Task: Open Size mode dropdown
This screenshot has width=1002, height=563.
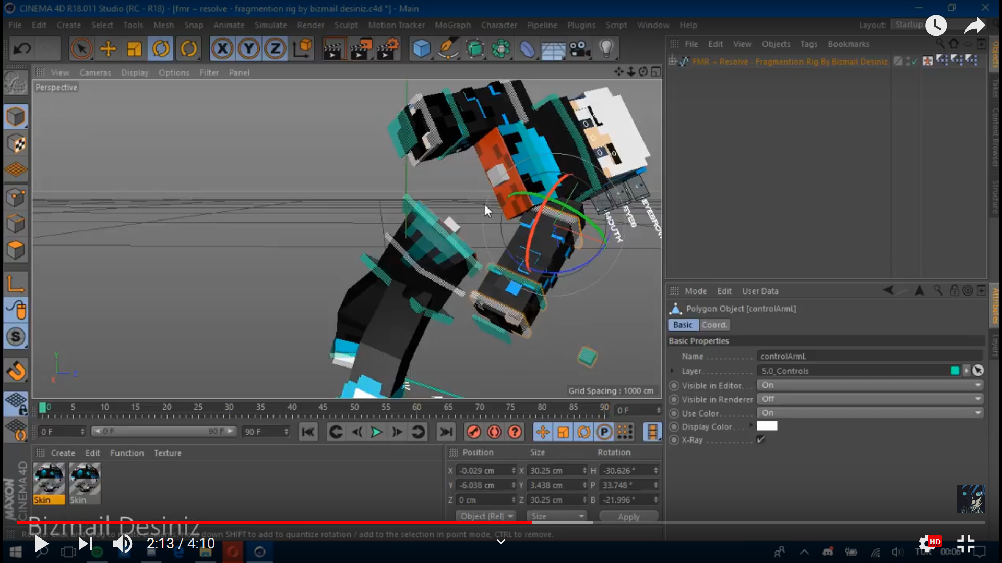Action: tap(557, 516)
